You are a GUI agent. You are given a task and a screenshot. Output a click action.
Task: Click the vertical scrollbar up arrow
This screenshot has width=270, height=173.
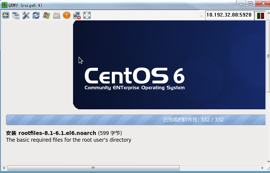coord(268,13)
